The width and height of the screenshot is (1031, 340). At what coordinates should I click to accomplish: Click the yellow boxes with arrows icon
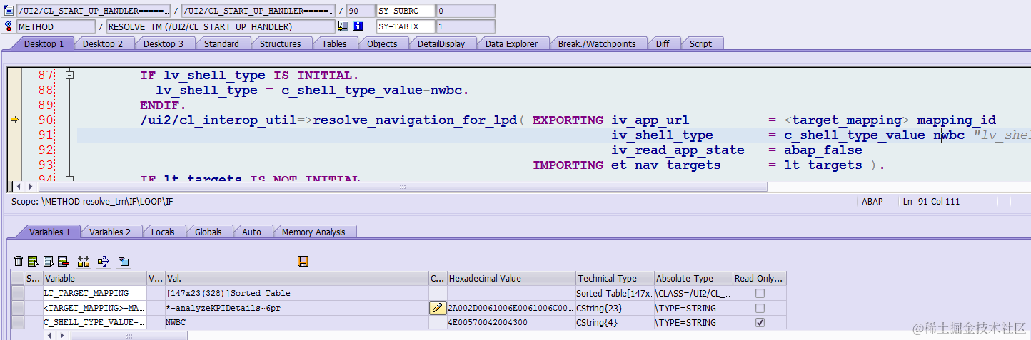(84, 262)
